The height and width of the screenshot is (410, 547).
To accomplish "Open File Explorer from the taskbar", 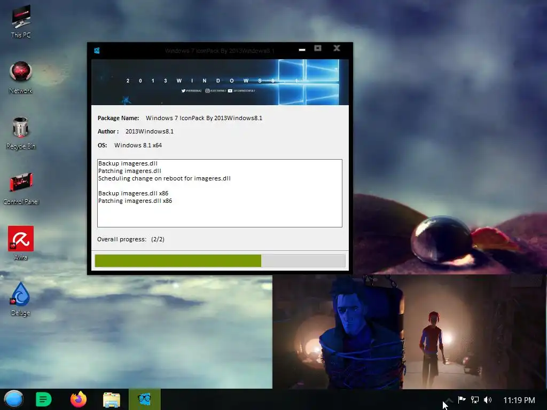I will 112,399.
